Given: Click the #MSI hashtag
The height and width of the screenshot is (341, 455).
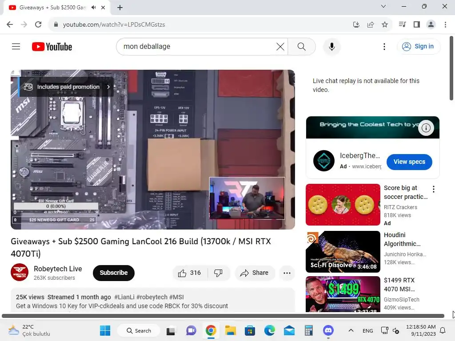Looking at the screenshot, I should tap(176, 297).
